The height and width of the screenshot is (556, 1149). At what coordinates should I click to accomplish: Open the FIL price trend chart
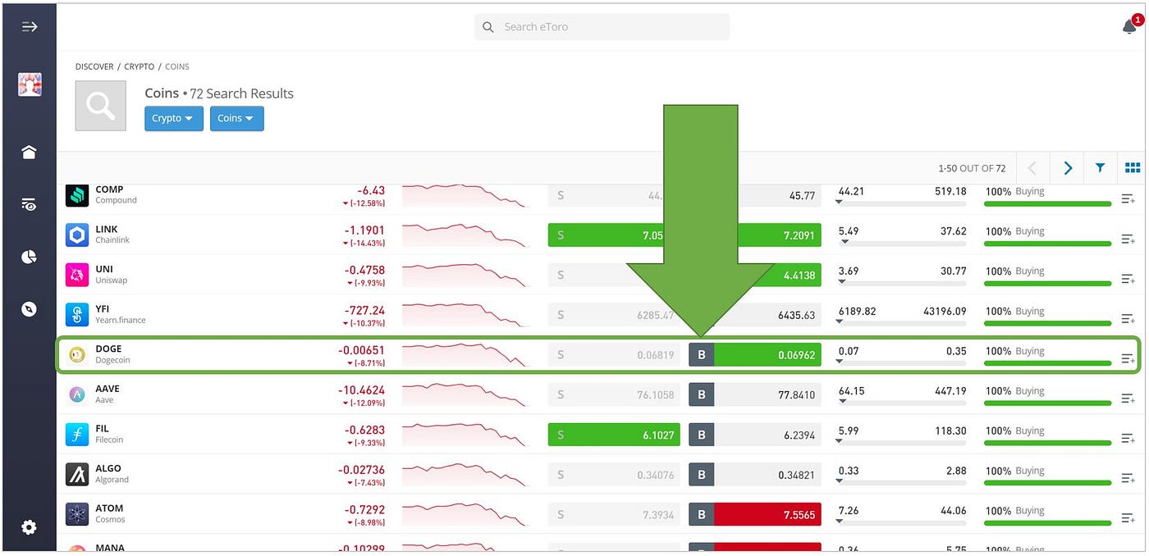pyautogui.click(x=465, y=434)
